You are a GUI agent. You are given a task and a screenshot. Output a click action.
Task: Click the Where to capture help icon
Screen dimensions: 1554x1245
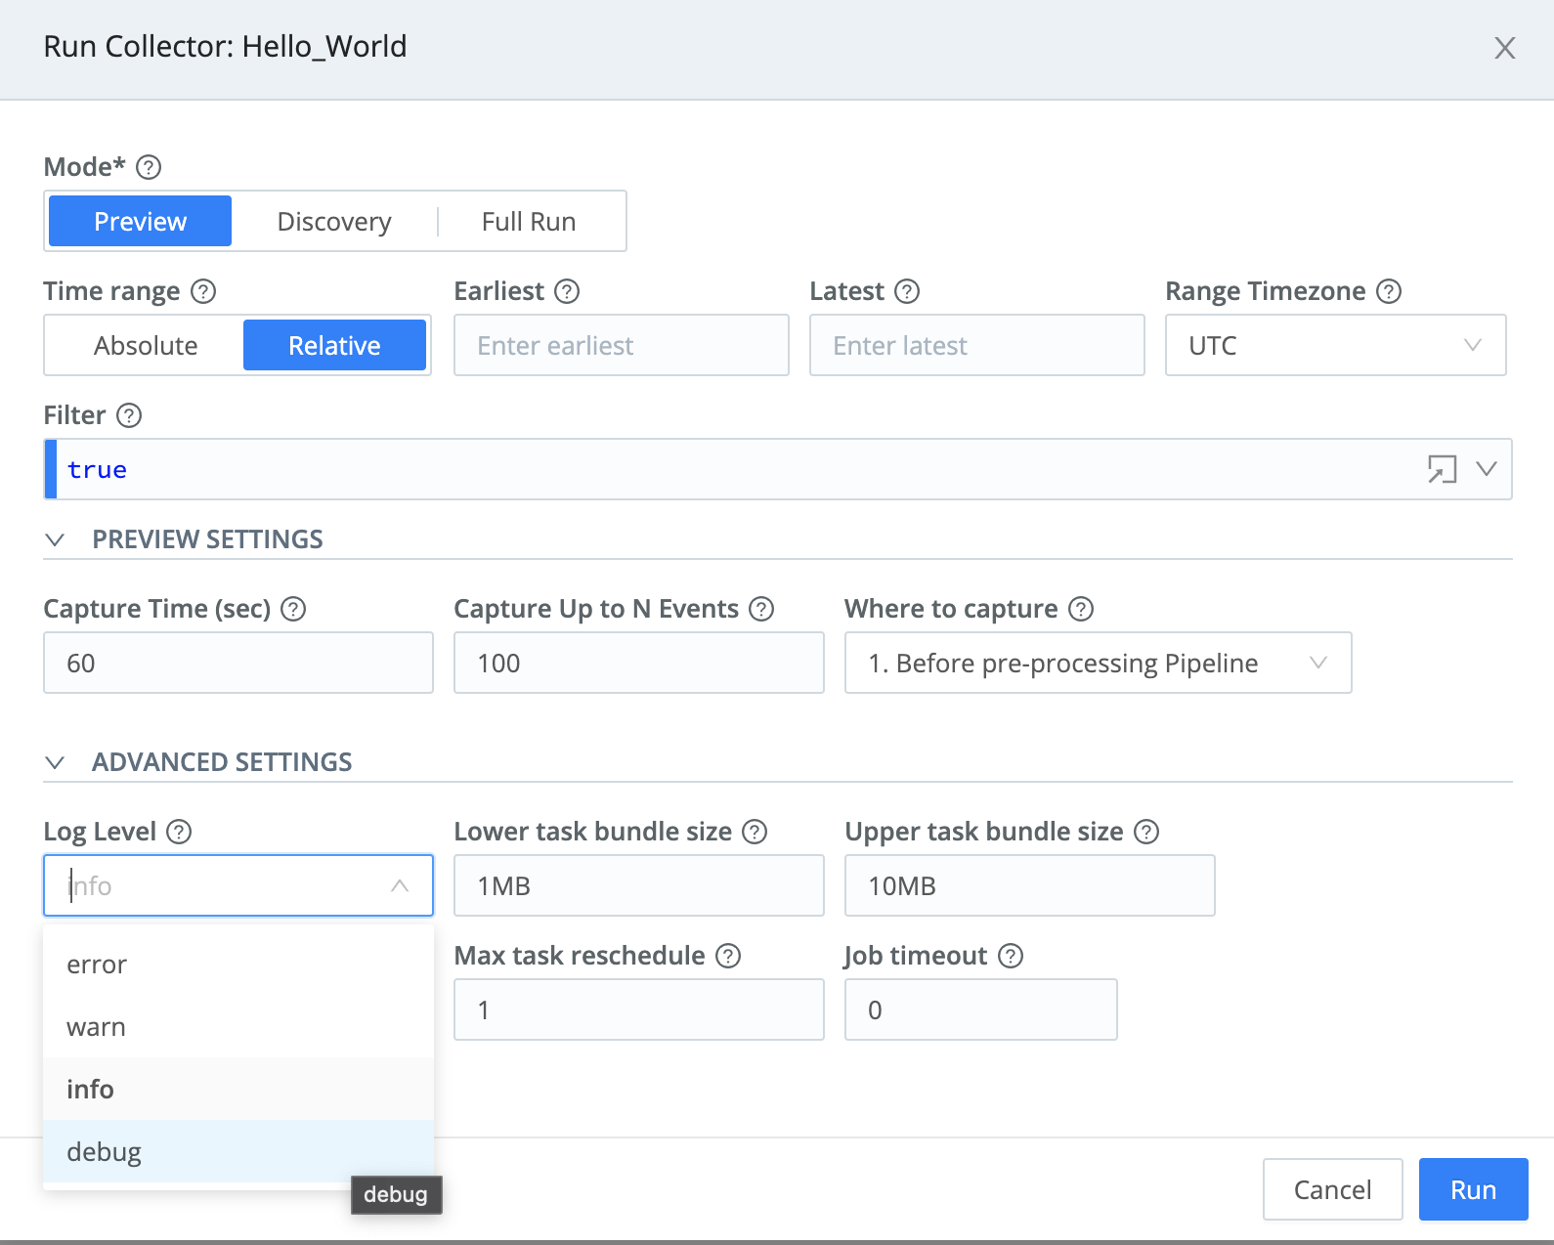(x=1081, y=609)
